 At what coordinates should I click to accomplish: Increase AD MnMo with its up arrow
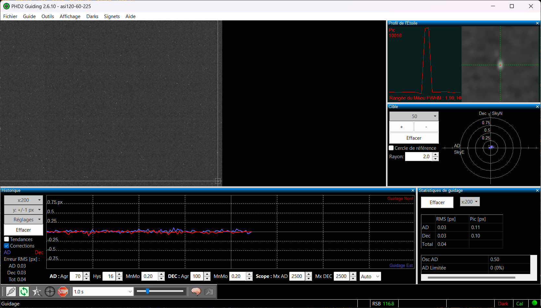tap(162, 274)
